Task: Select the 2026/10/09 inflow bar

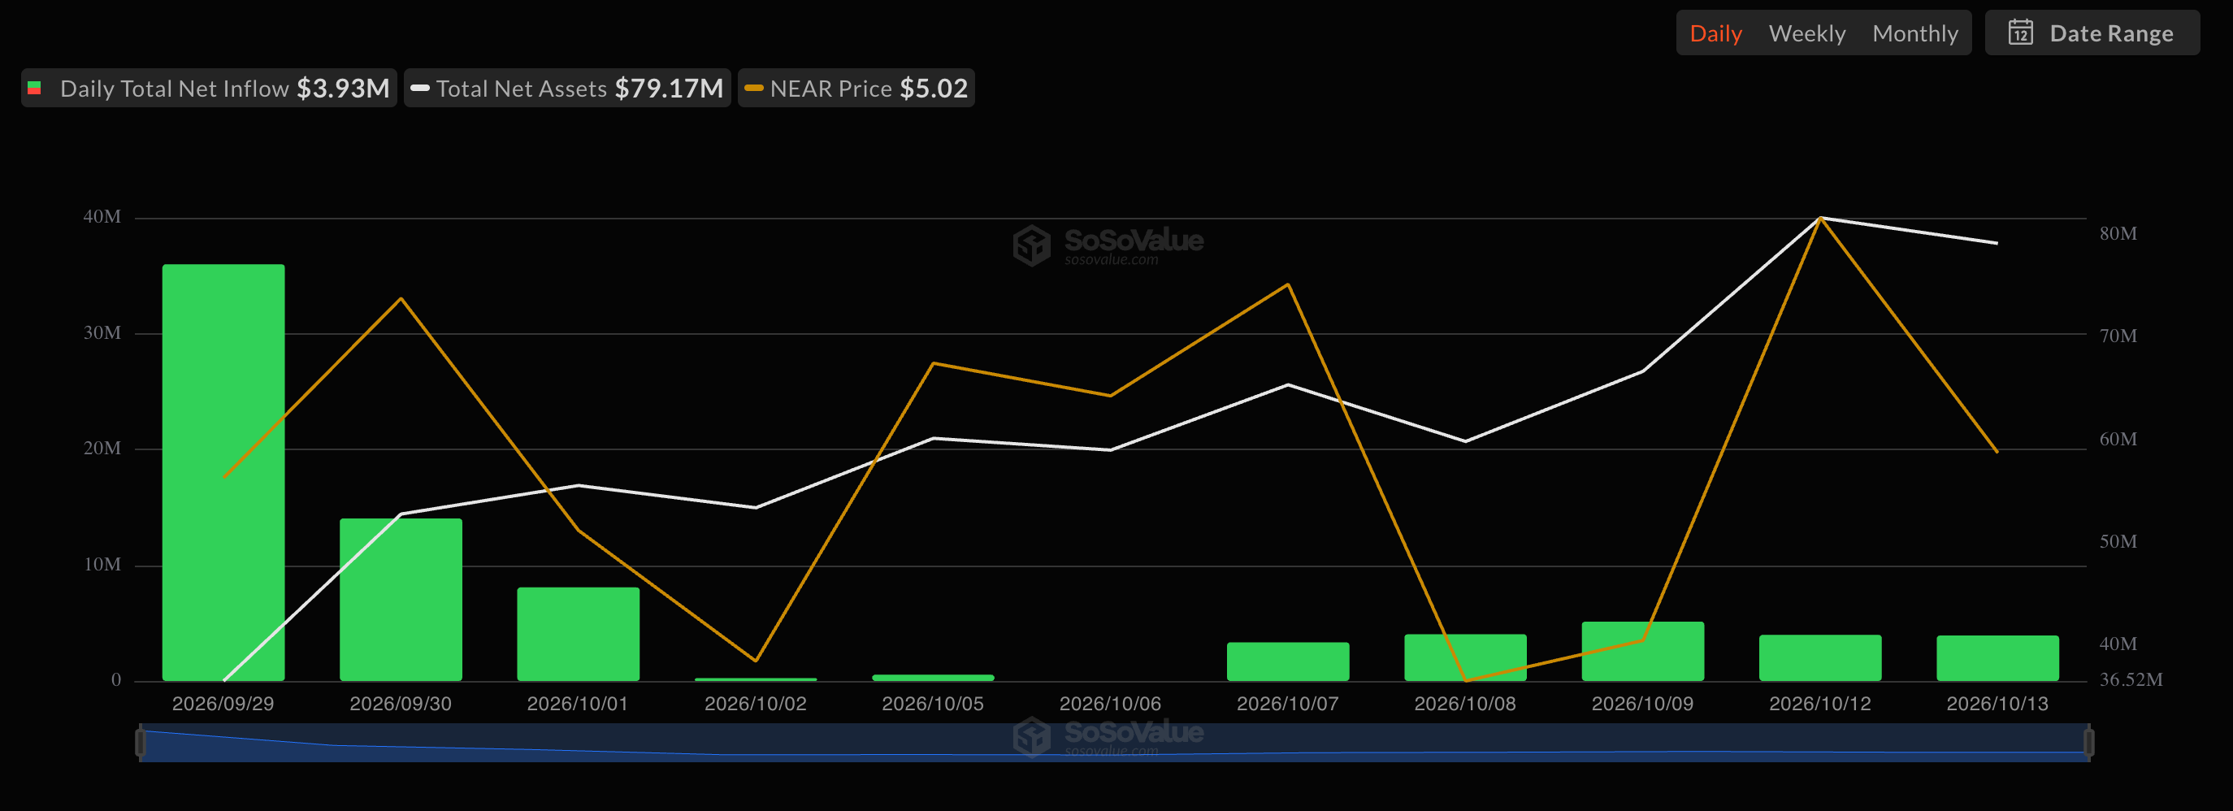Action: click(x=1643, y=651)
